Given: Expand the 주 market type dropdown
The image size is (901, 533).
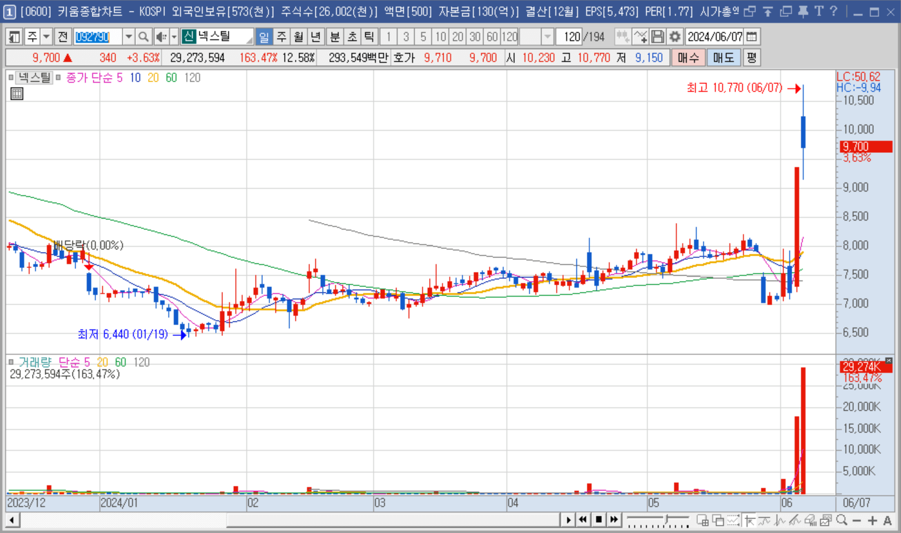Looking at the screenshot, I should pos(46,37).
